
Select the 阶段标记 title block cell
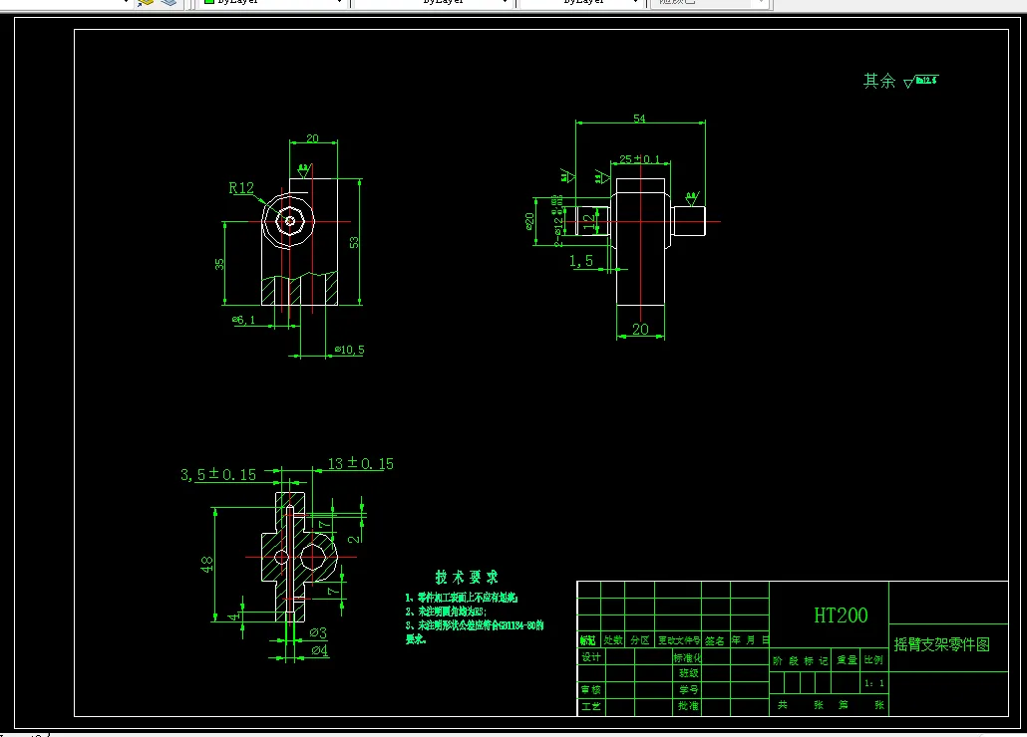(x=801, y=661)
